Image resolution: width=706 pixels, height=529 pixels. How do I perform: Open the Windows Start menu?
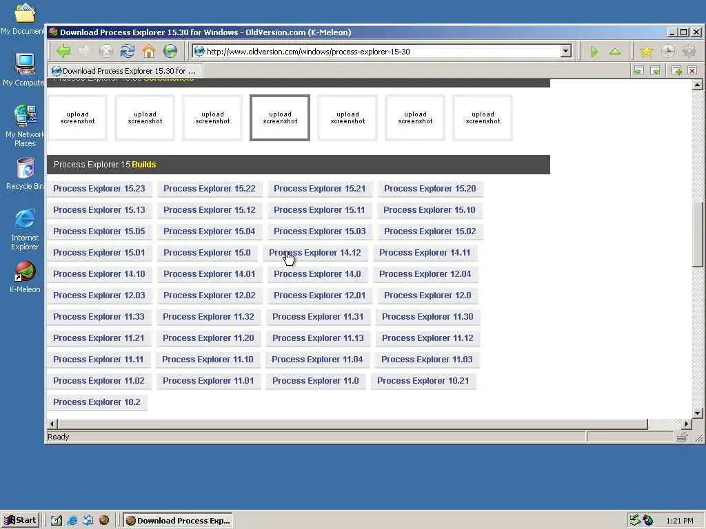point(20,521)
